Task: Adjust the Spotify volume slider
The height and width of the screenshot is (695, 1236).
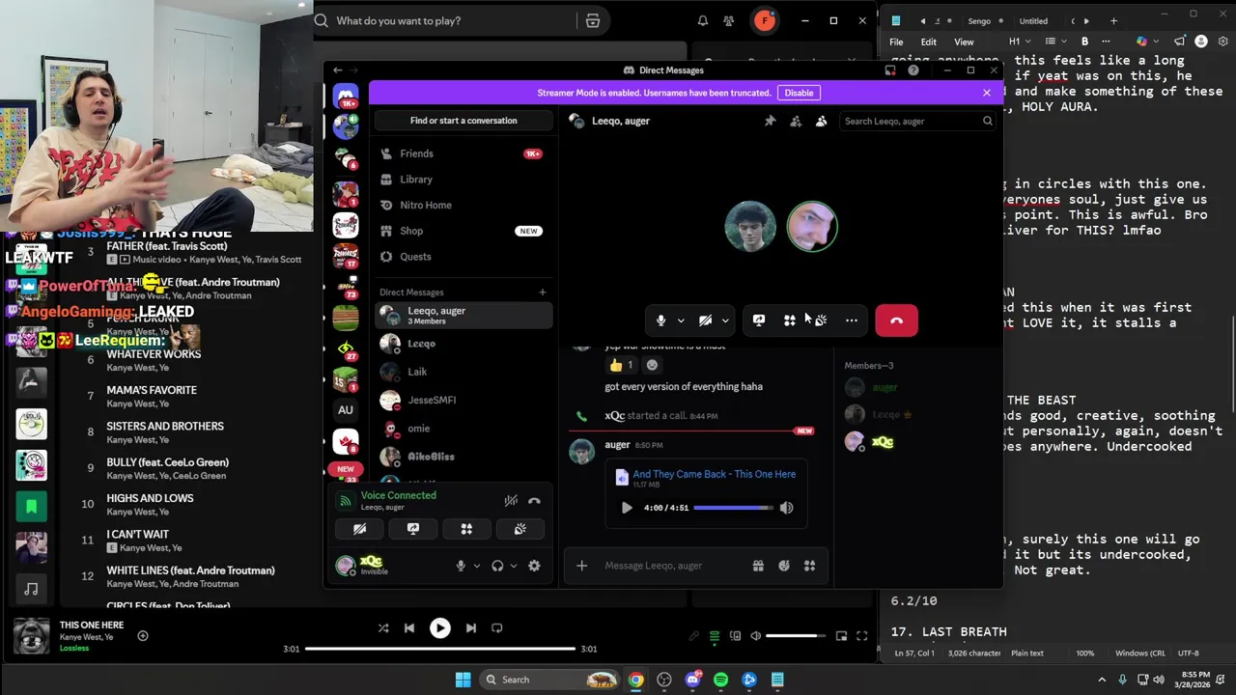Action: (797, 636)
